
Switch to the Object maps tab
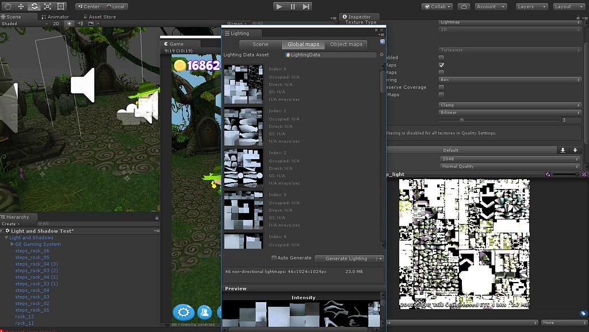(x=347, y=44)
